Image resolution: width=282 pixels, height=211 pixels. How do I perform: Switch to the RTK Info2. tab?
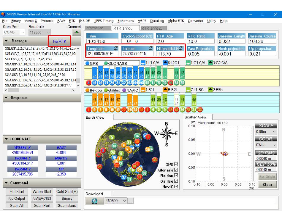153,28
